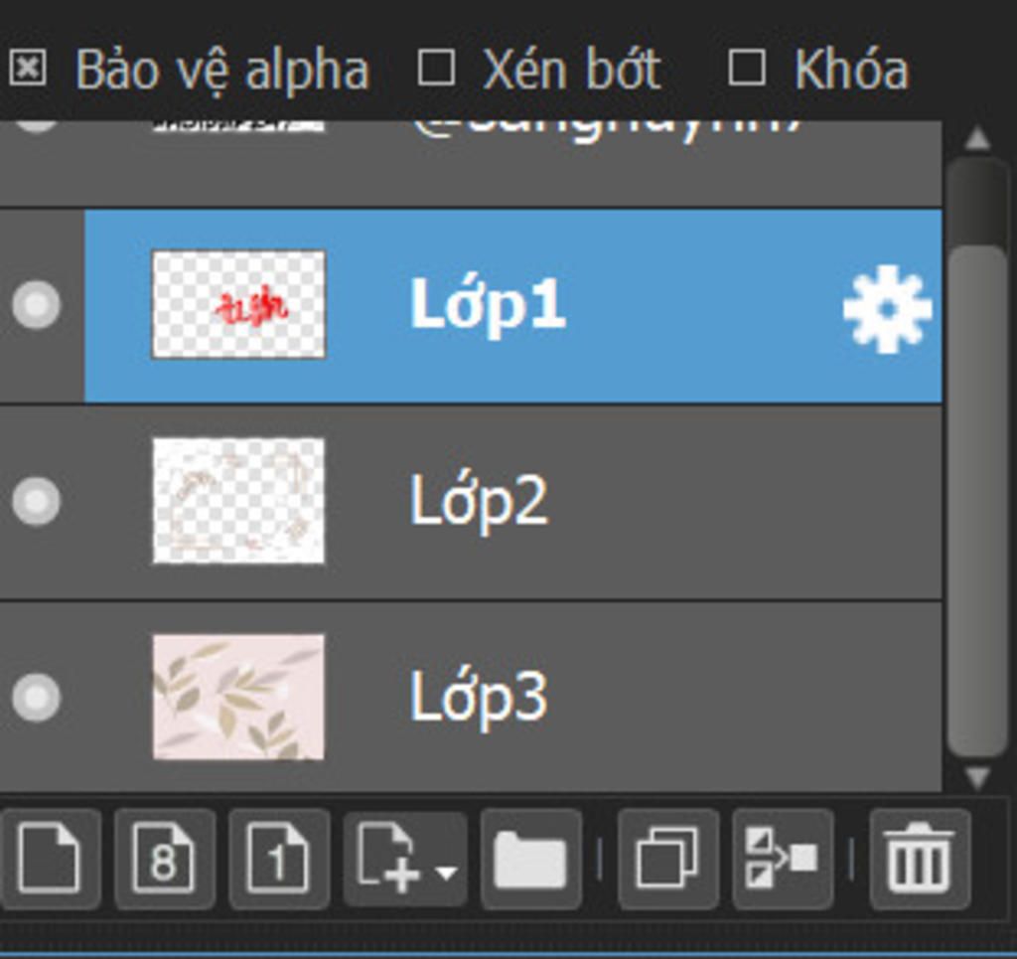Screen dimensions: 1017x959
Task: Enable the Xén bớt checkbox
Action: click(436, 69)
